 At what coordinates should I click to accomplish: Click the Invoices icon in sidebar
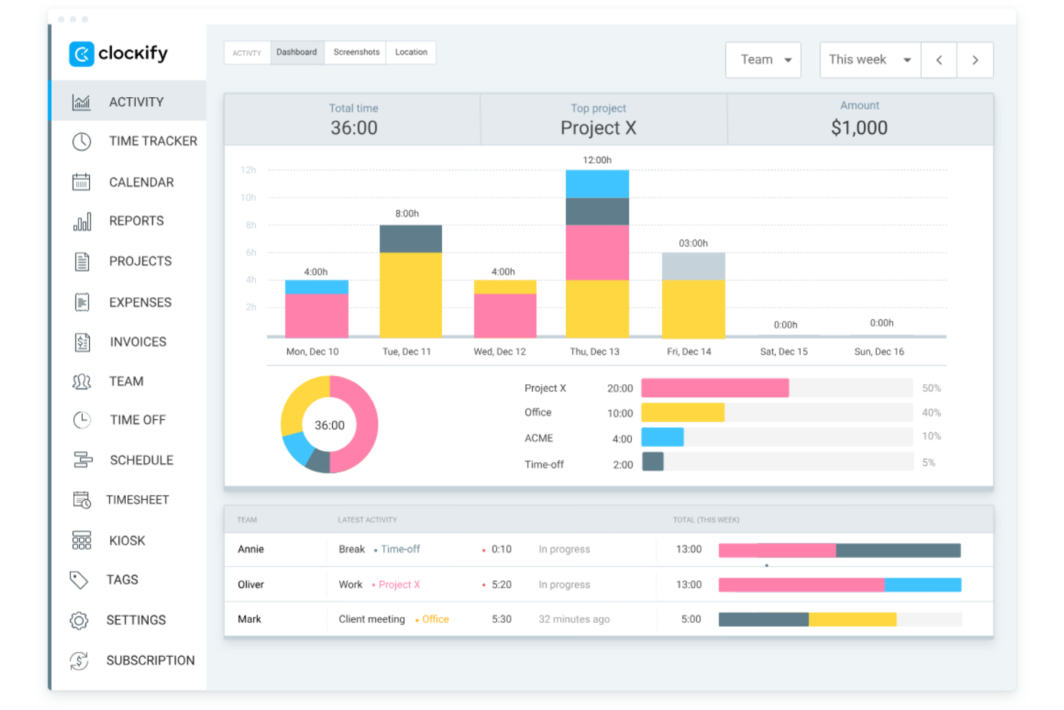pyautogui.click(x=83, y=342)
